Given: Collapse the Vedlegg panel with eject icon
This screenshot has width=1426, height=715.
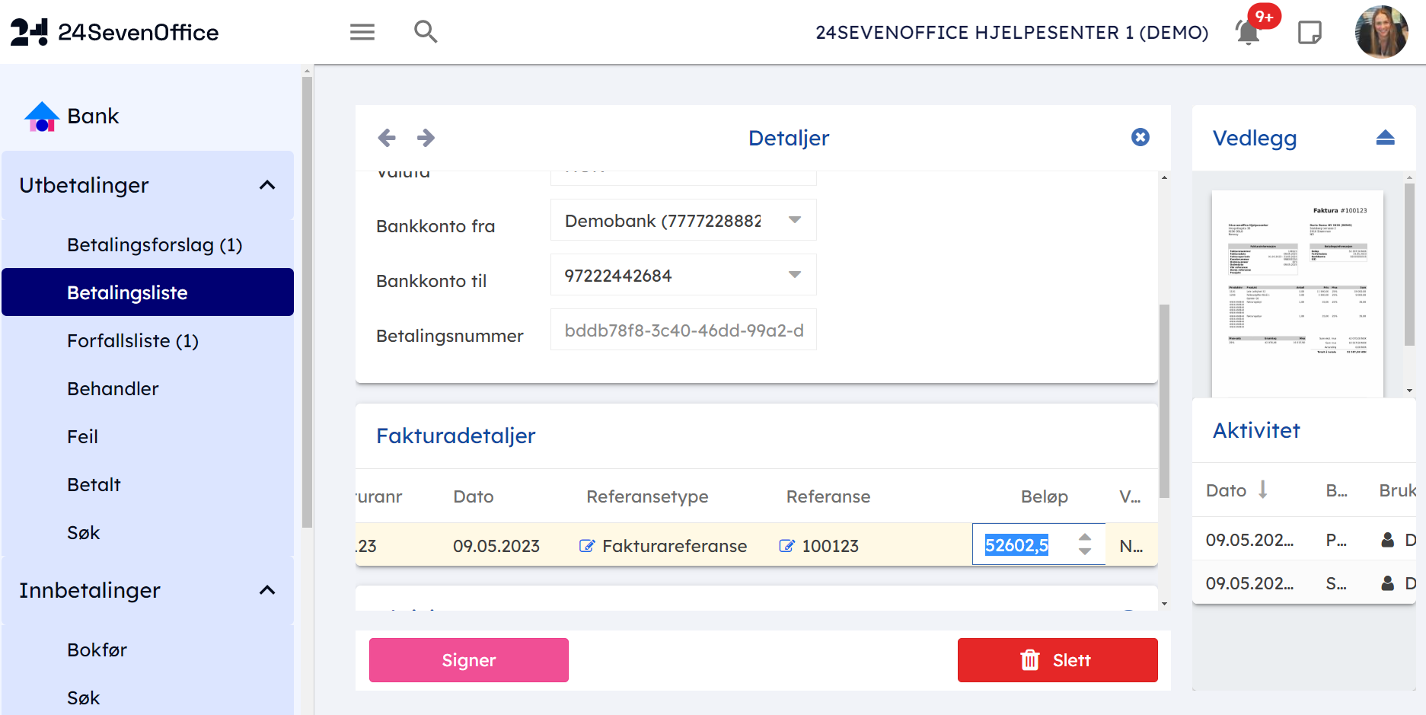Looking at the screenshot, I should click(1385, 138).
